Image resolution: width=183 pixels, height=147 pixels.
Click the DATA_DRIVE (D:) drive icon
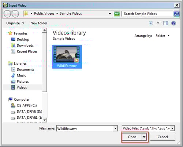[x=13, y=112]
